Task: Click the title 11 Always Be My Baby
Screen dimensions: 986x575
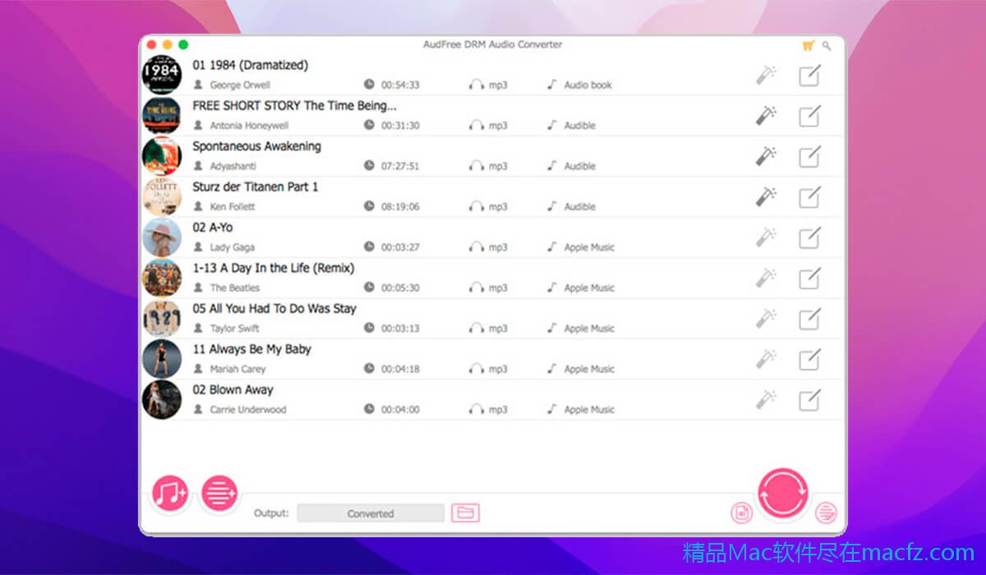Action: point(252,349)
